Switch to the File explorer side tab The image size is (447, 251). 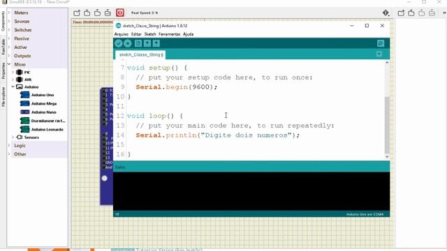coord(3,97)
